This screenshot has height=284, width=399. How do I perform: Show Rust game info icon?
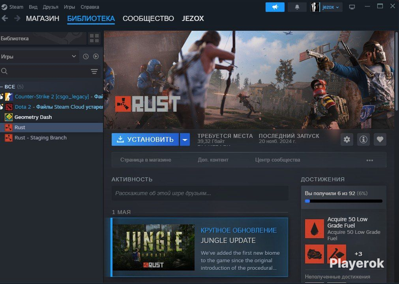(x=363, y=139)
